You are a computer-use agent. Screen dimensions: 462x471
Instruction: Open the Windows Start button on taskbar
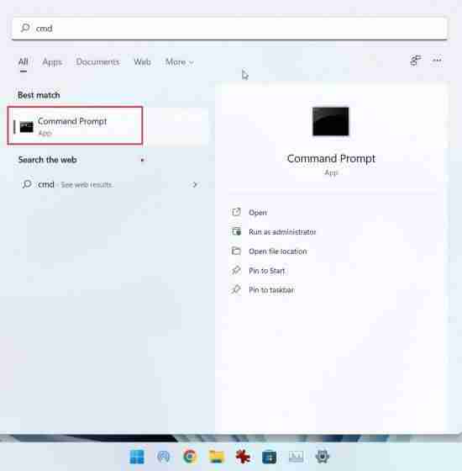137,457
